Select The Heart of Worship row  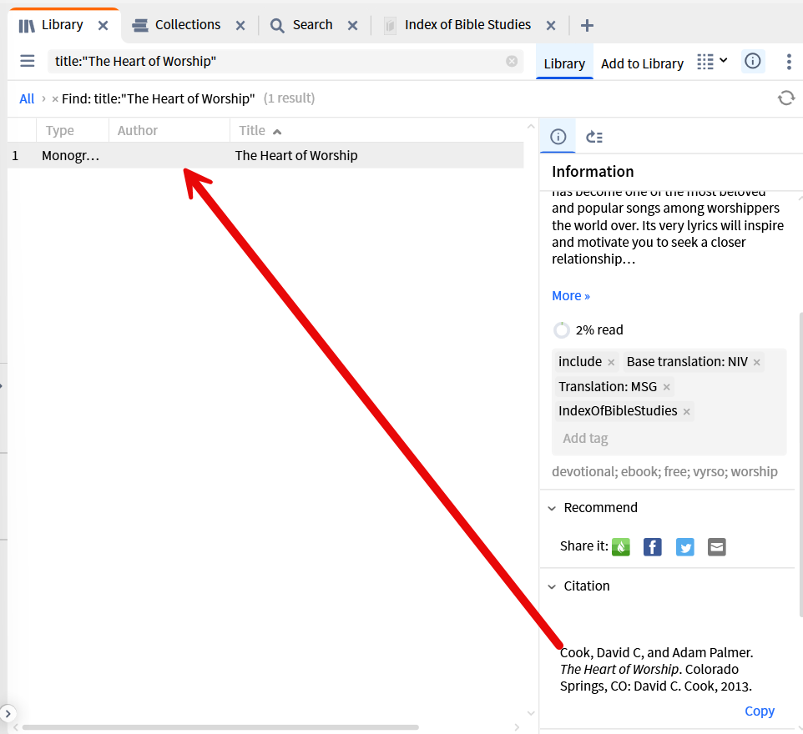265,156
